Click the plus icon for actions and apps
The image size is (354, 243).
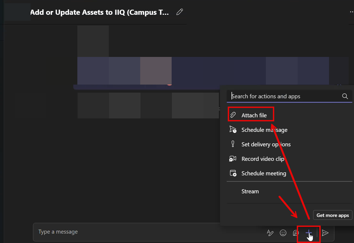click(309, 233)
